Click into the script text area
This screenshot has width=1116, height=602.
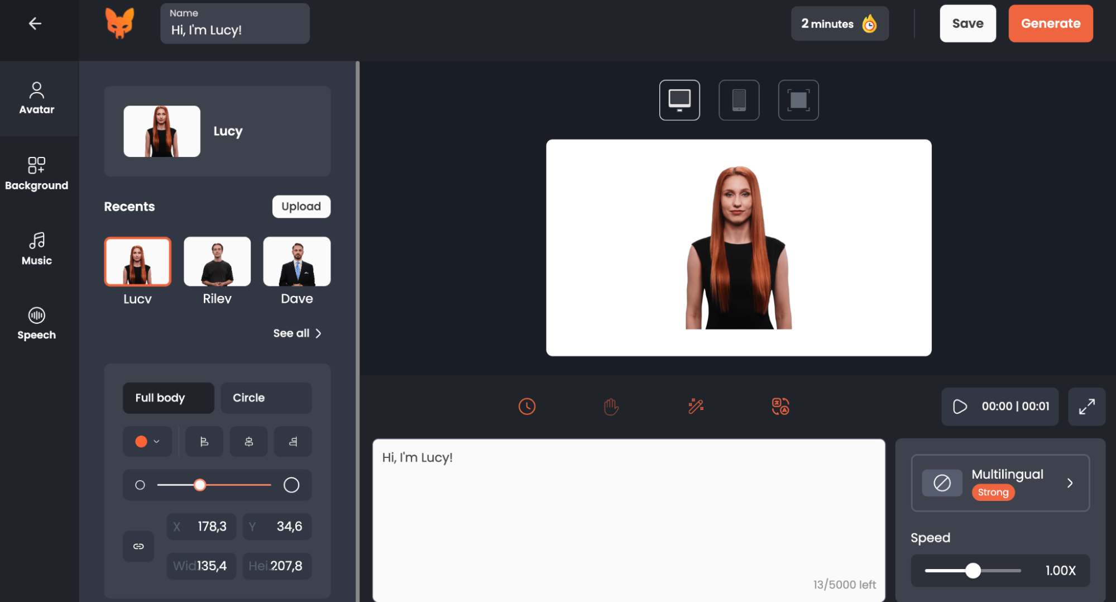(x=629, y=520)
